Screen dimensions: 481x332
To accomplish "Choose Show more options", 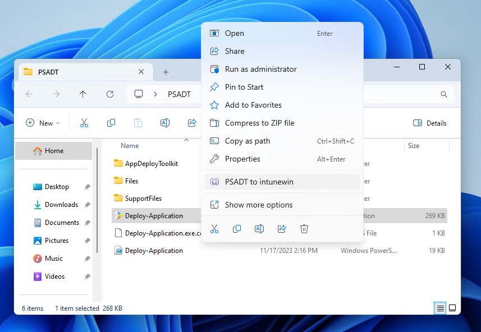I will tap(282, 205).
